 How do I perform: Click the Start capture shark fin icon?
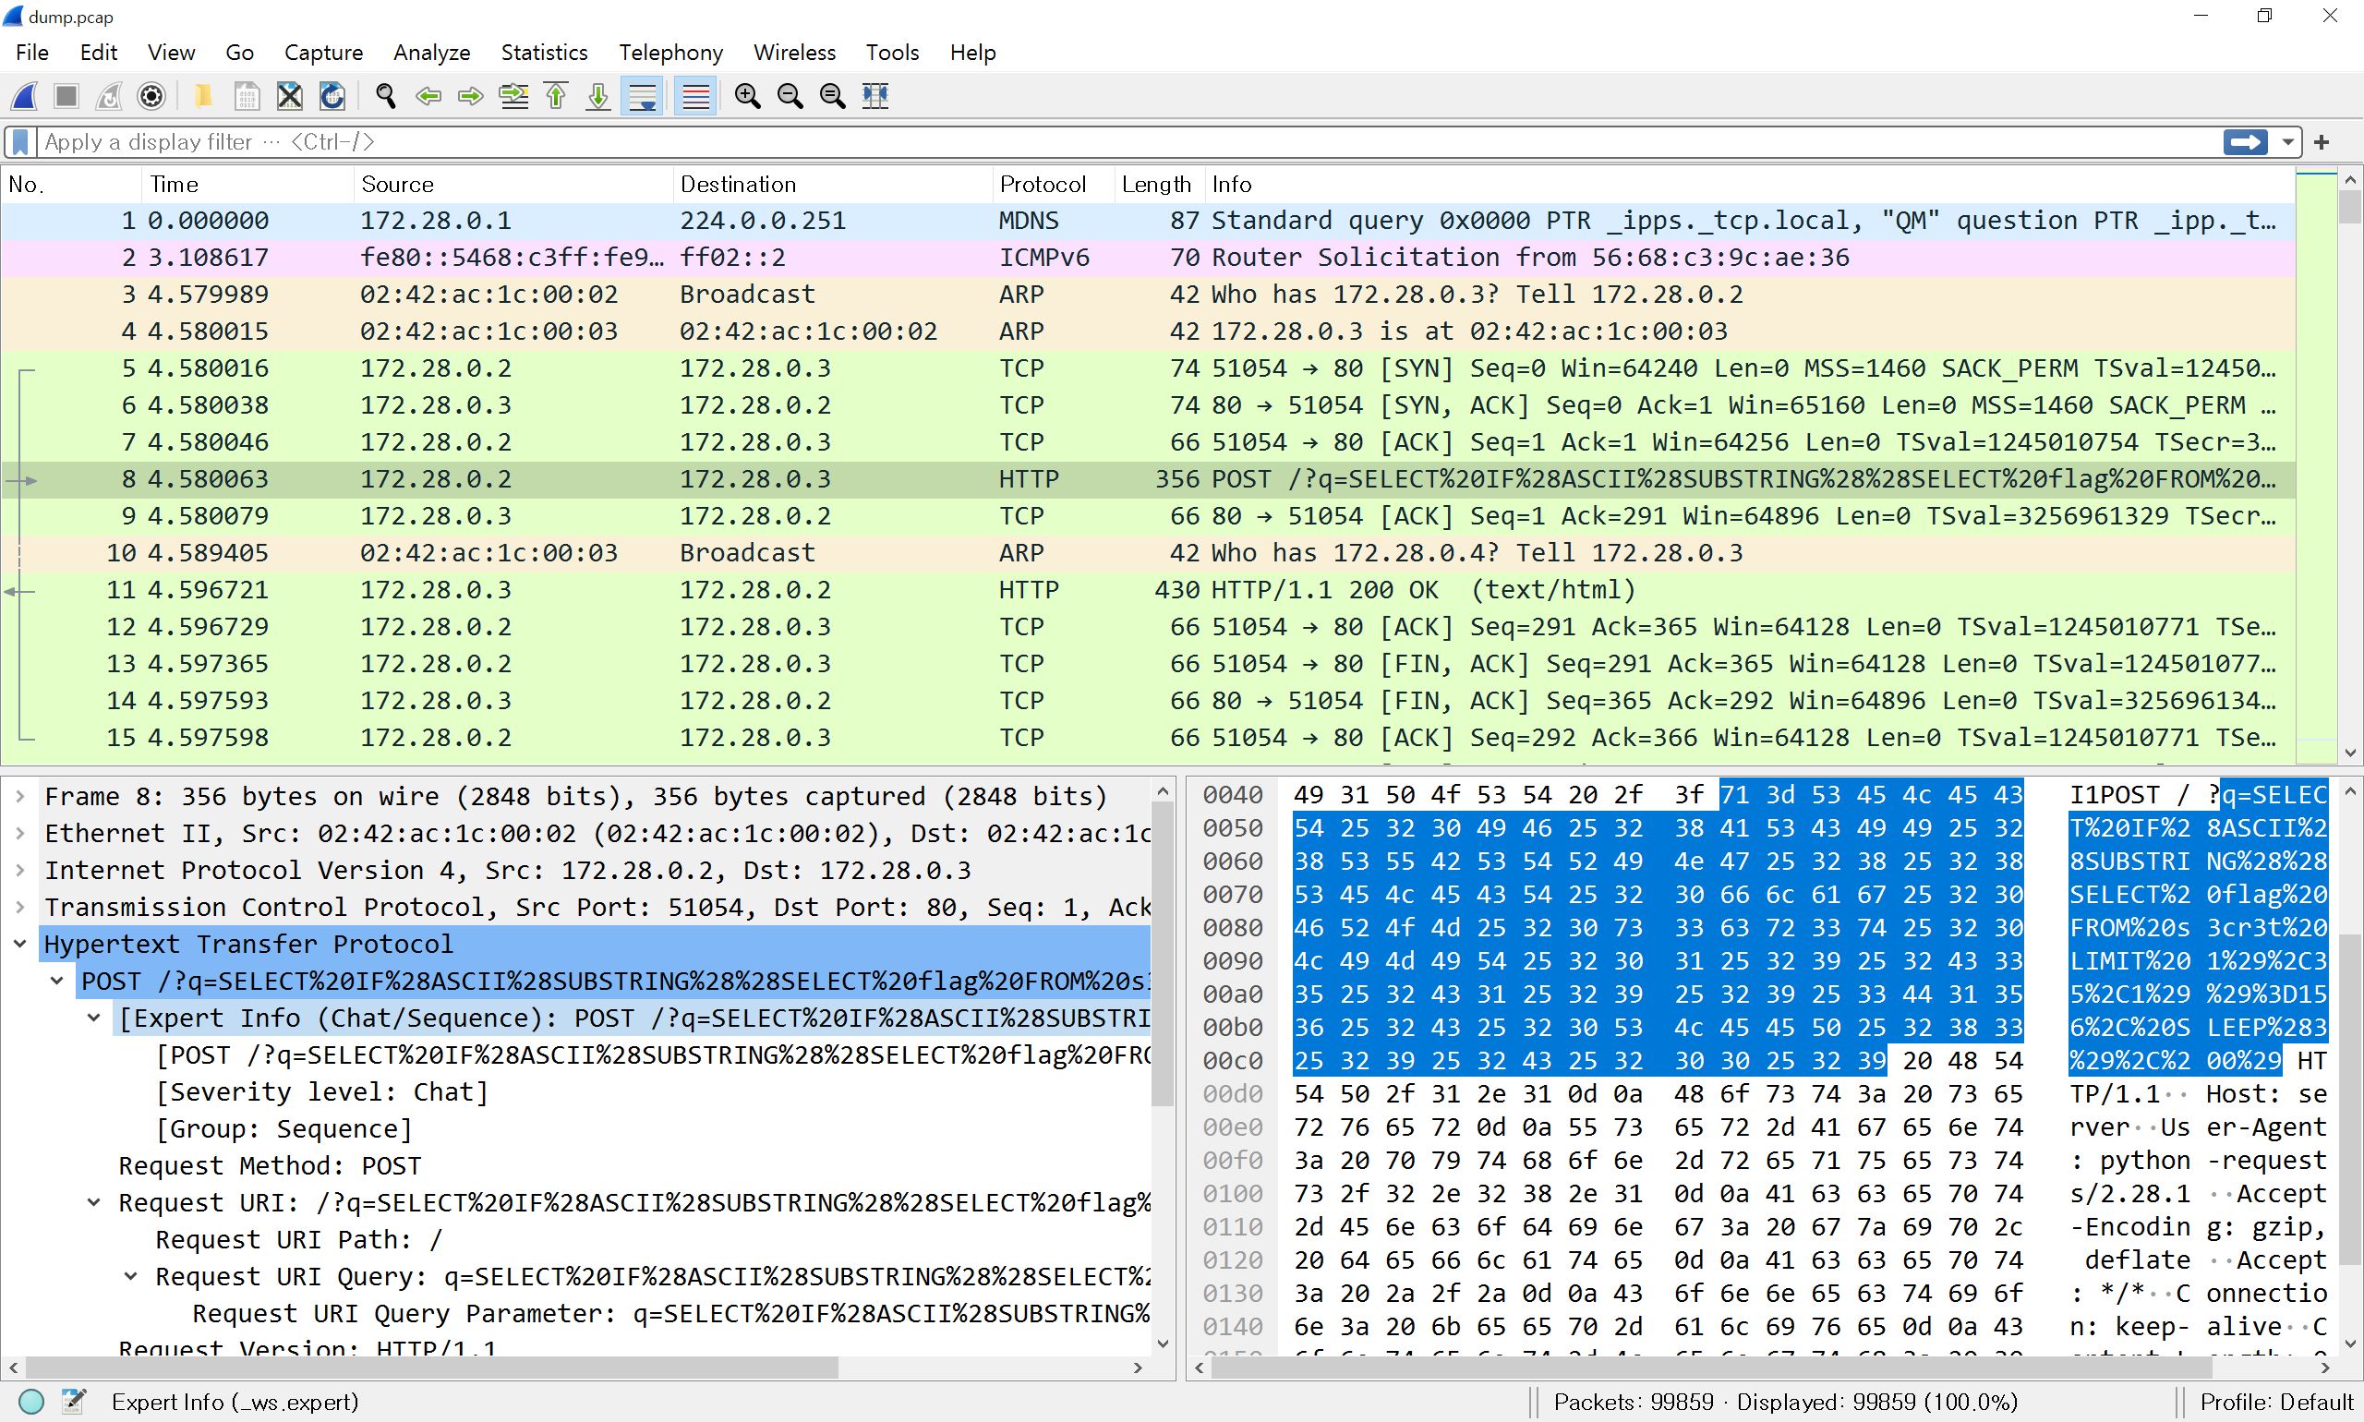click(x=25, y=96)
